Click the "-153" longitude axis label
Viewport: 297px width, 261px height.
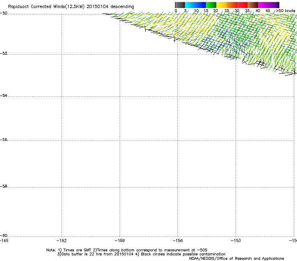coord(236,241)
